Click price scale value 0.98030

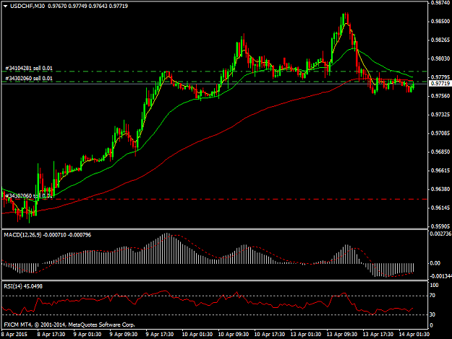coord(440,59)
